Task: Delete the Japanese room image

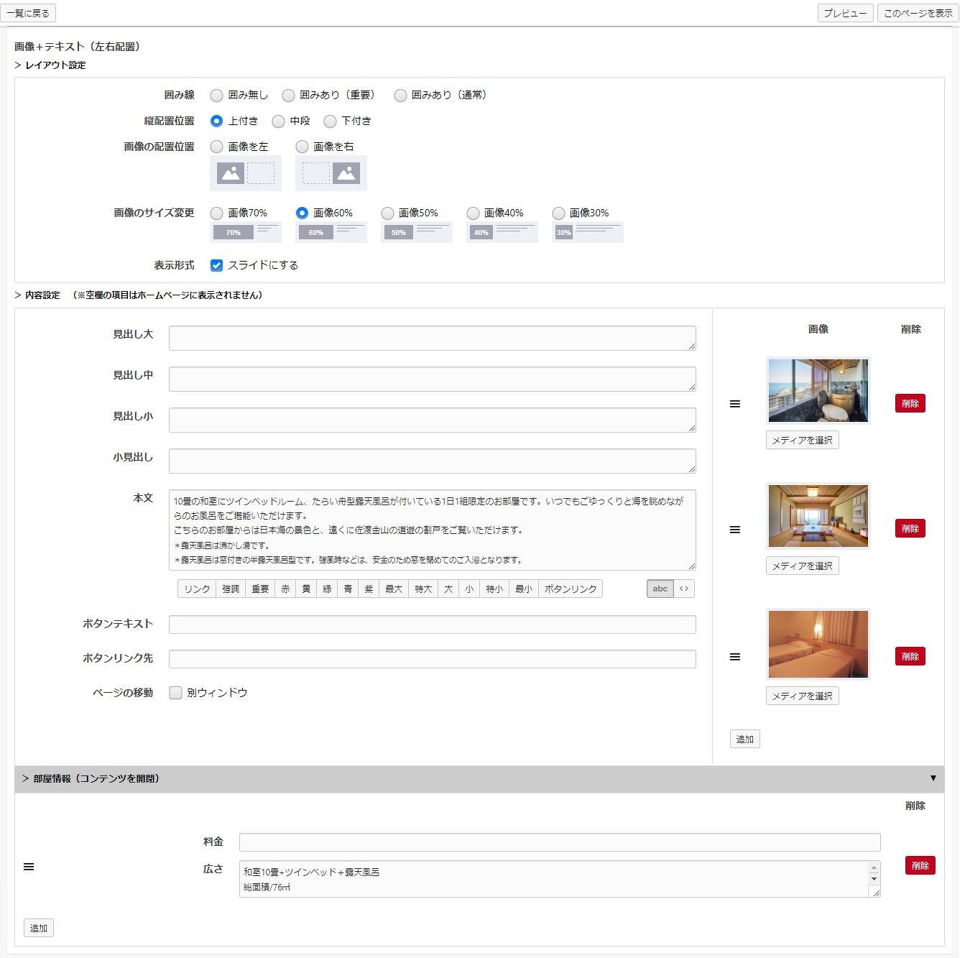Action: click(x=910, y=529)
